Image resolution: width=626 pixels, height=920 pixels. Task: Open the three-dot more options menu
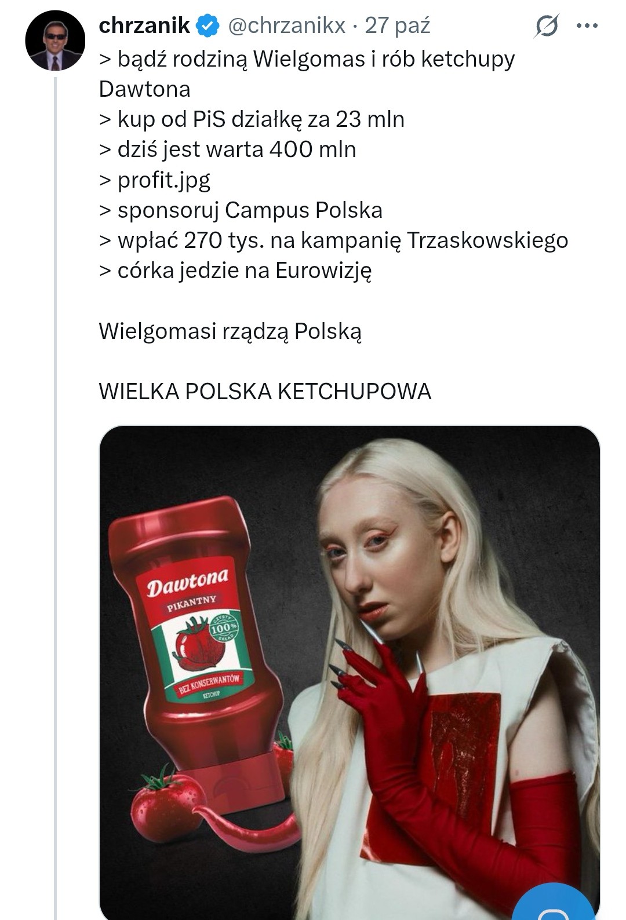(587, 25)
